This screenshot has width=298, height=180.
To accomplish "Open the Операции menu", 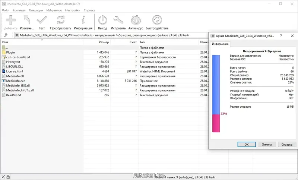I will pos(36,10).
